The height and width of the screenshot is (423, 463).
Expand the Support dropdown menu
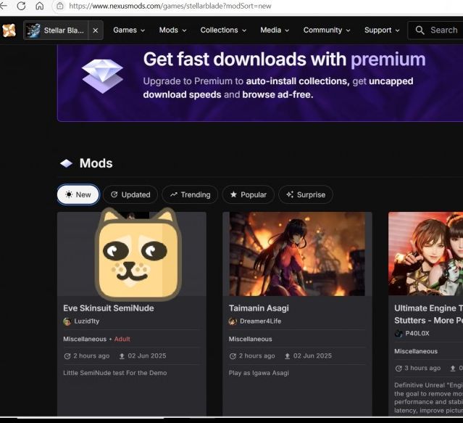[x=382, y=30]
